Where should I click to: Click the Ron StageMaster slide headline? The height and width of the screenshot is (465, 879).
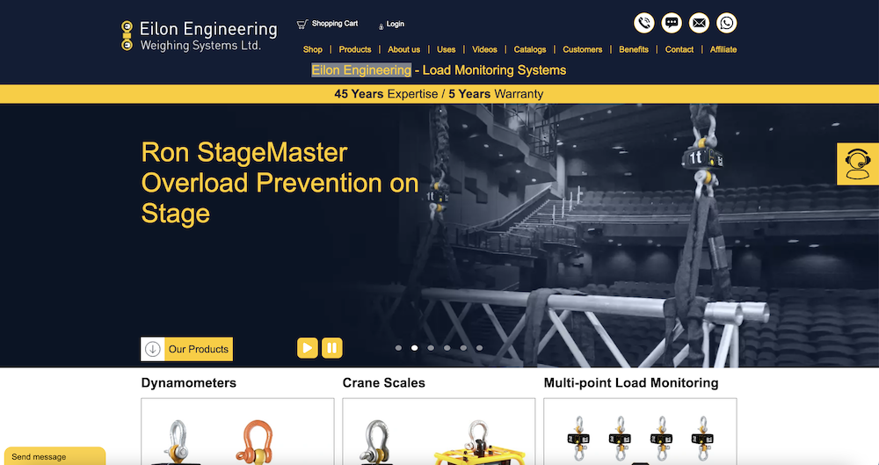click(x=280, y=183)
